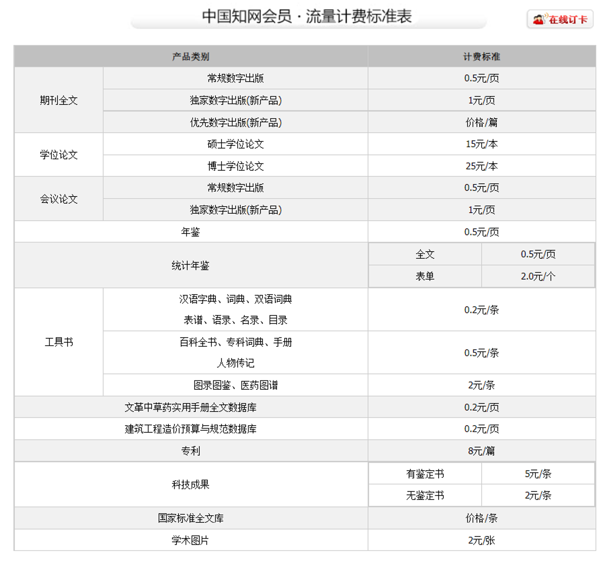The width and height of the screenshot is (607, 561).
Task: Click the 0.5元/条 price cell
Action: point(481,353)
